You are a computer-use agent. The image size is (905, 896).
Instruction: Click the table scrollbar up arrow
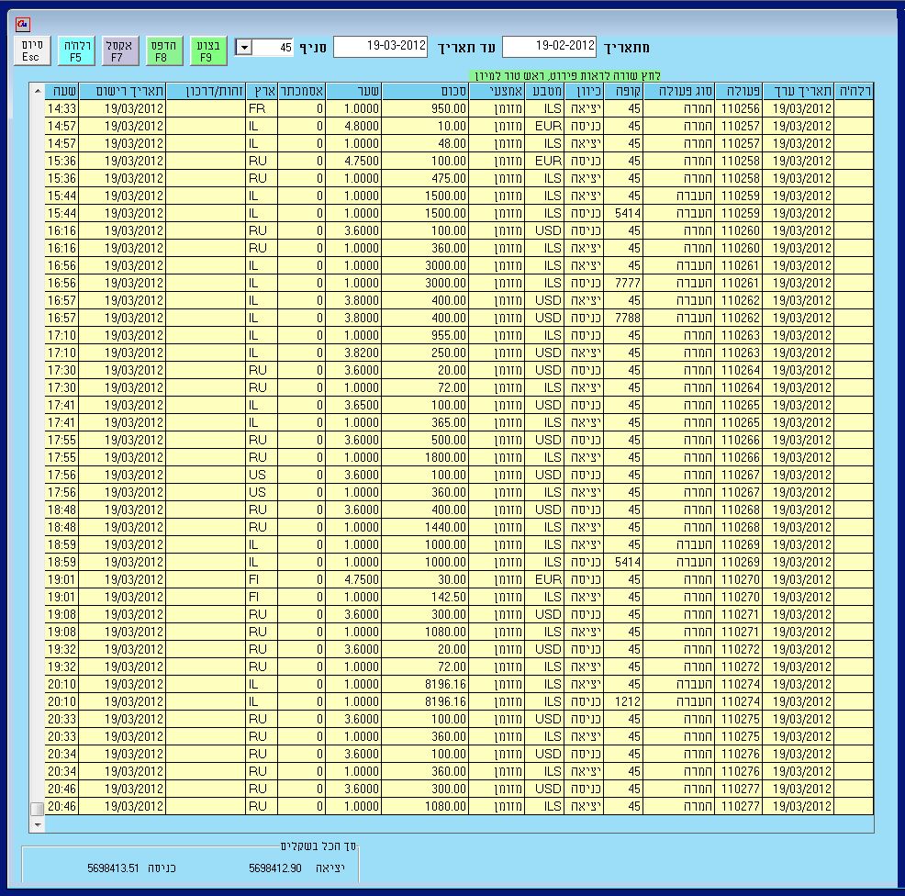point(37,91)
